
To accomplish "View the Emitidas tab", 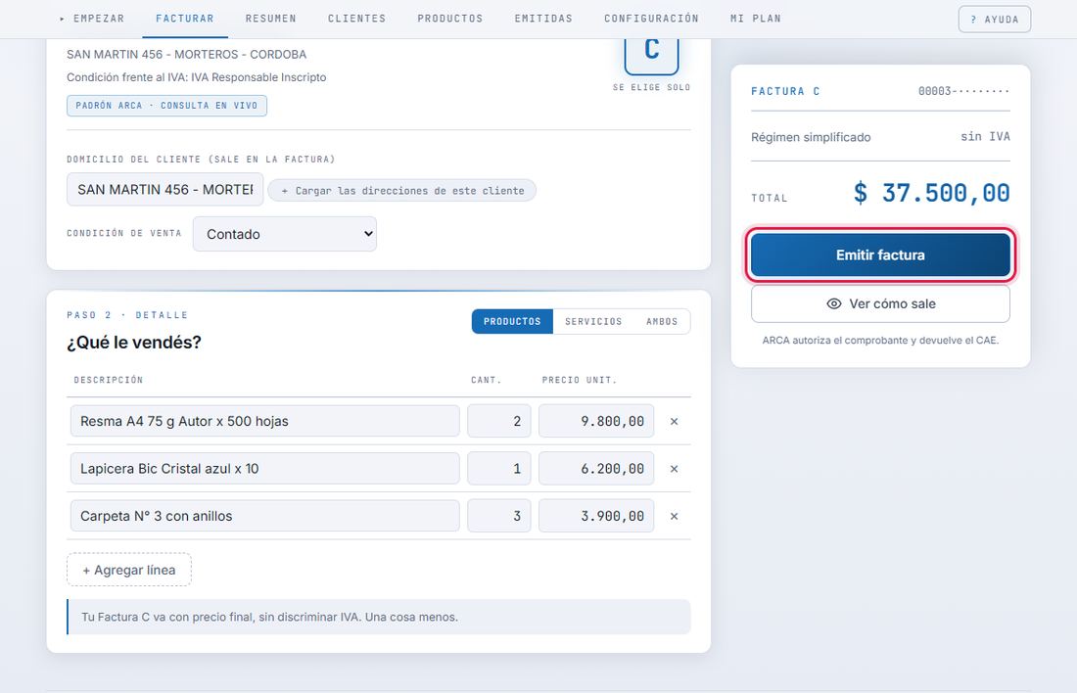I will pyautogui.click(x=543, y=19).
